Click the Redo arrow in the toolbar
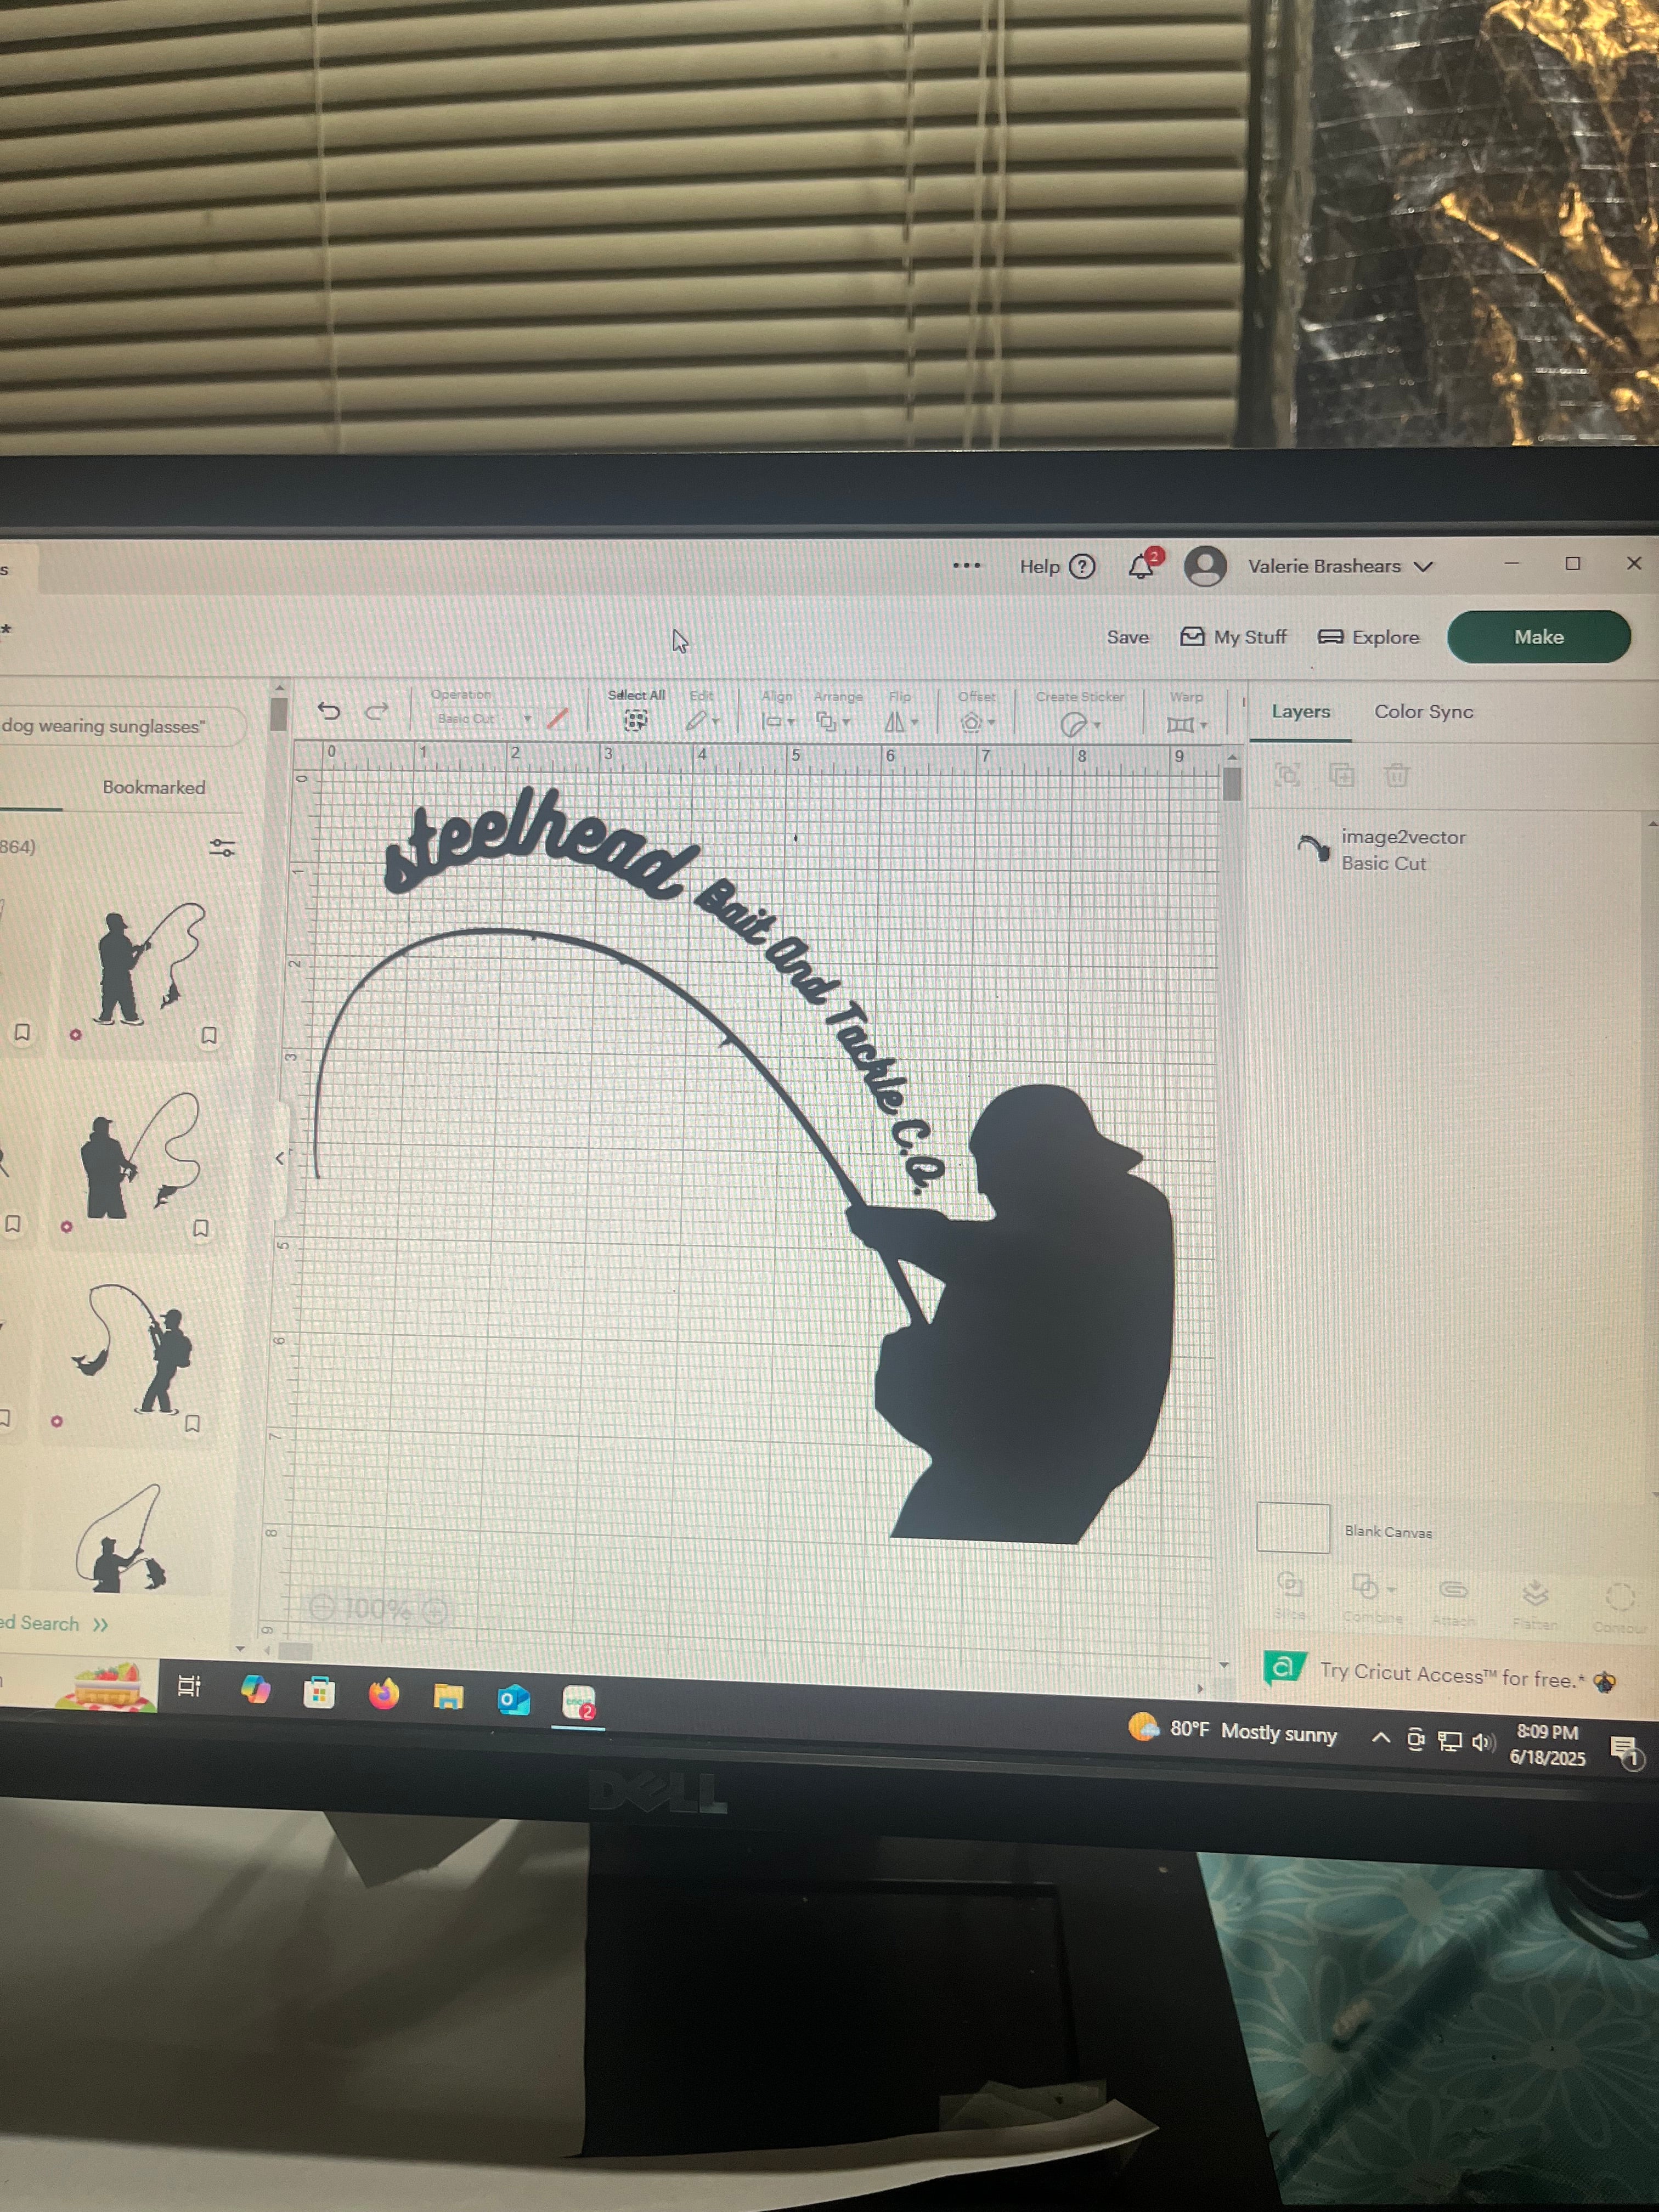 376,711
